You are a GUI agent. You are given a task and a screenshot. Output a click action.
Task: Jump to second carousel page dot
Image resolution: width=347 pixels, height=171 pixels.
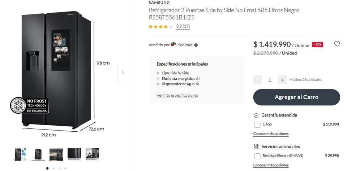(53, 168)
